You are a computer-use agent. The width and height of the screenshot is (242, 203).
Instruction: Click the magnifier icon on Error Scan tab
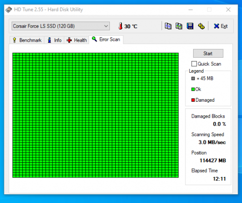pos(94,39)
